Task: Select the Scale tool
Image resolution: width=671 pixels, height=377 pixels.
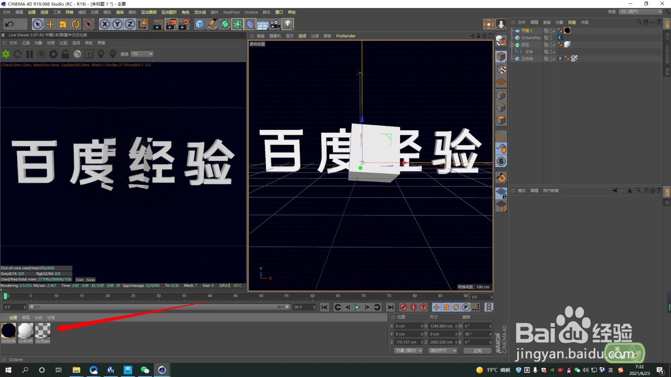Action: tap(63, 24)
